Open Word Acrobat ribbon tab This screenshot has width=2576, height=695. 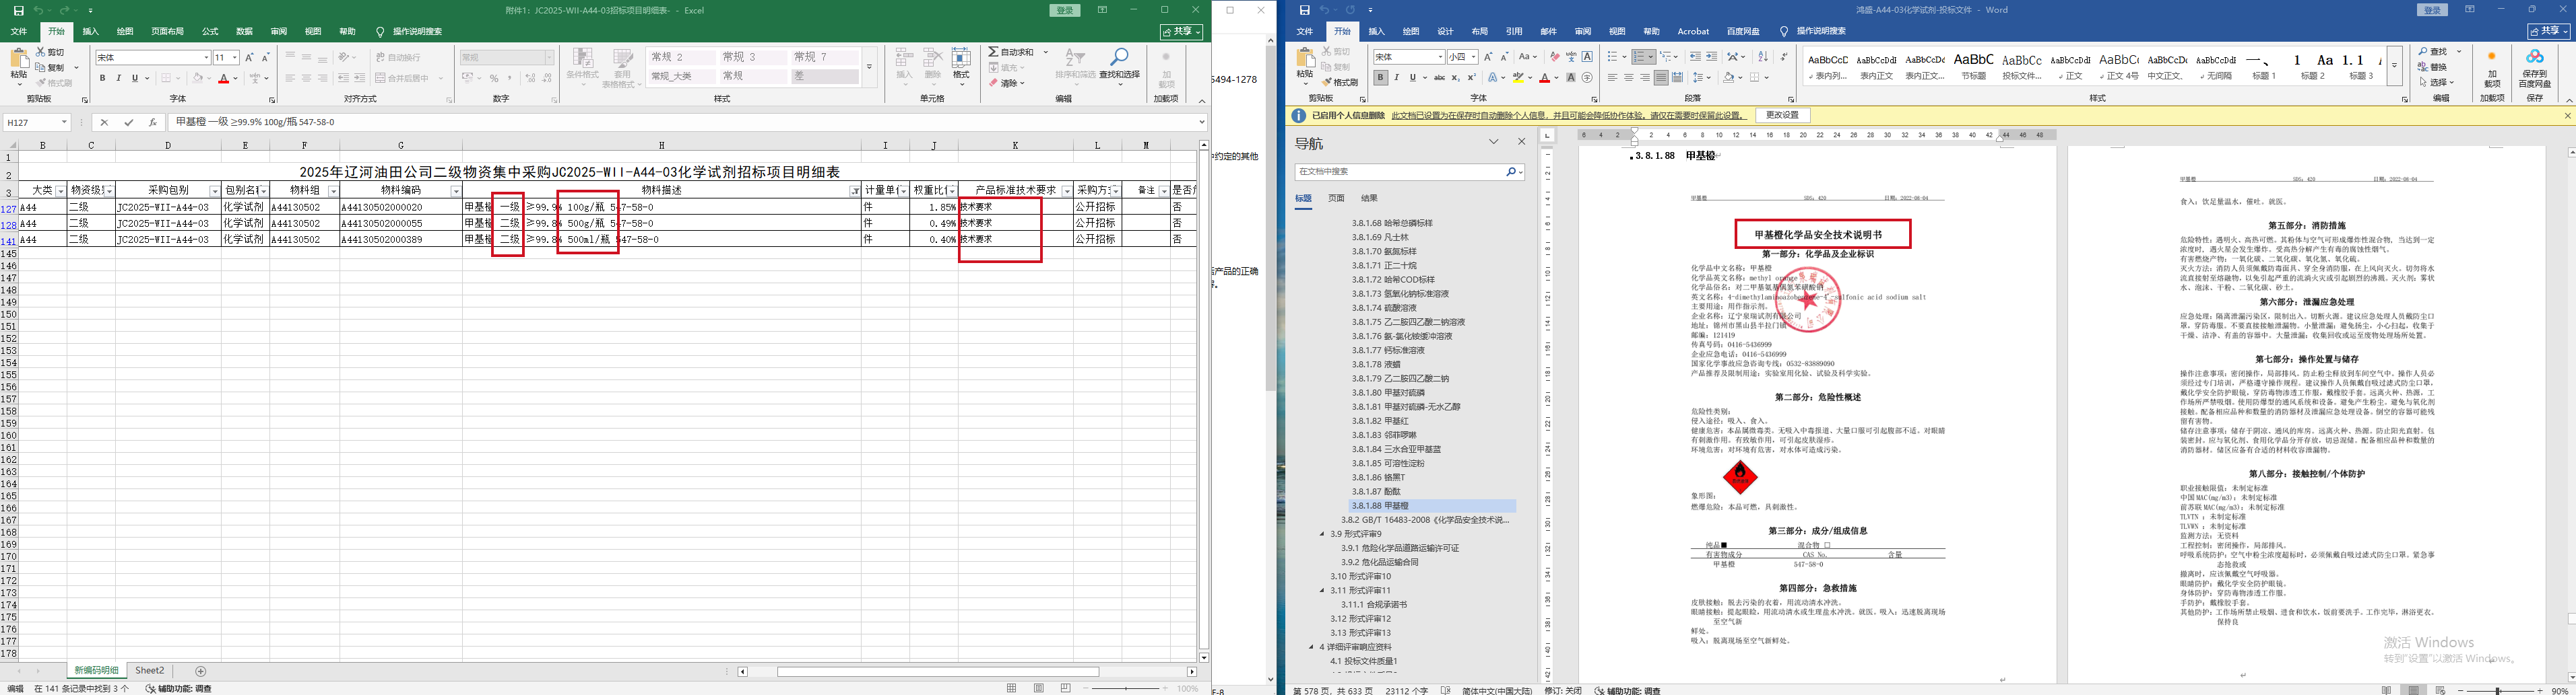click(x=1693, y=32)
